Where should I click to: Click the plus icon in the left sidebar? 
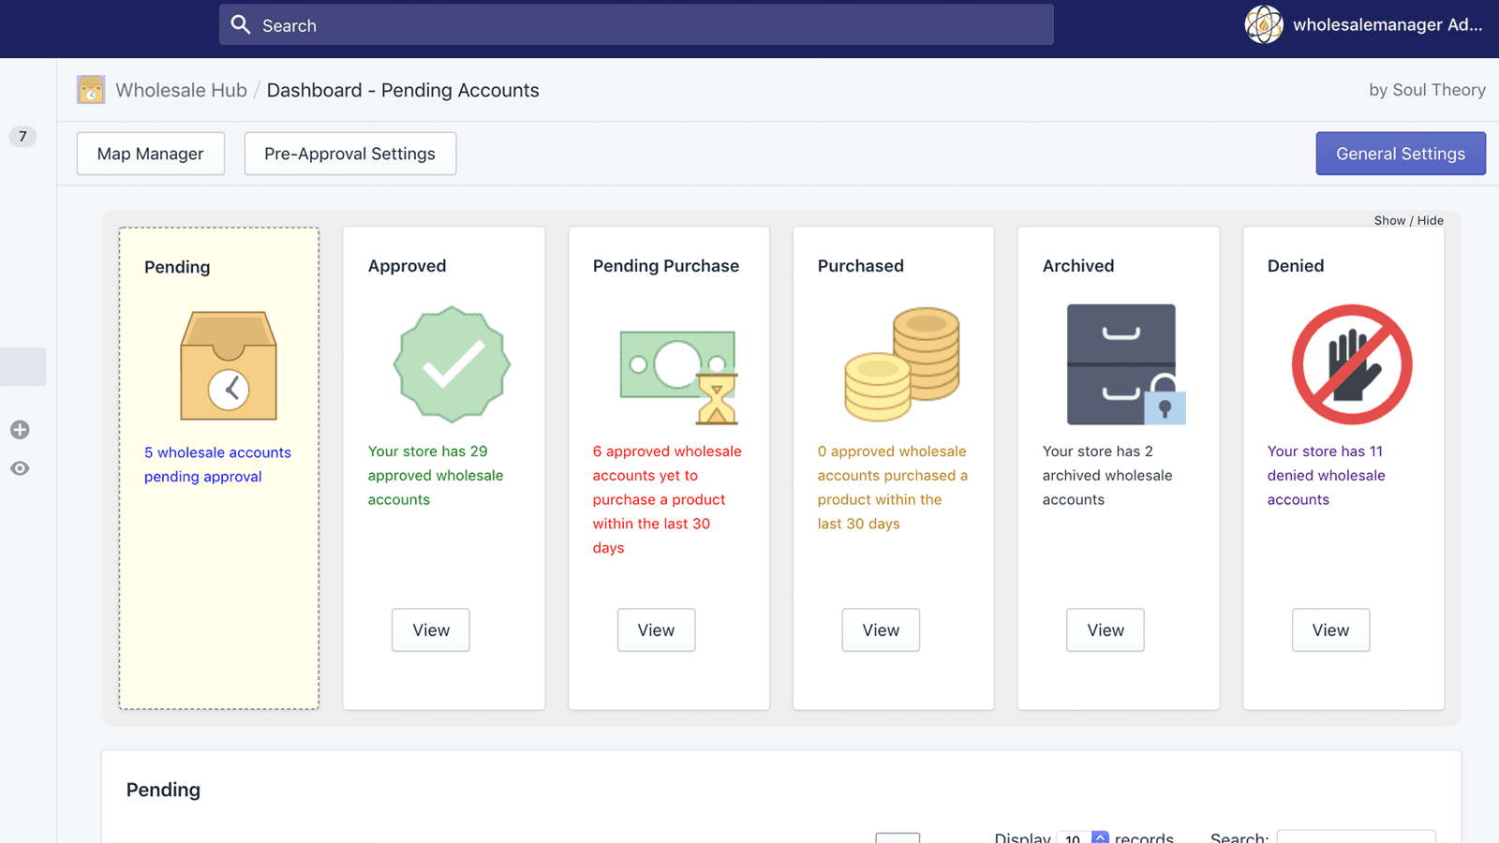click(20, 430)
